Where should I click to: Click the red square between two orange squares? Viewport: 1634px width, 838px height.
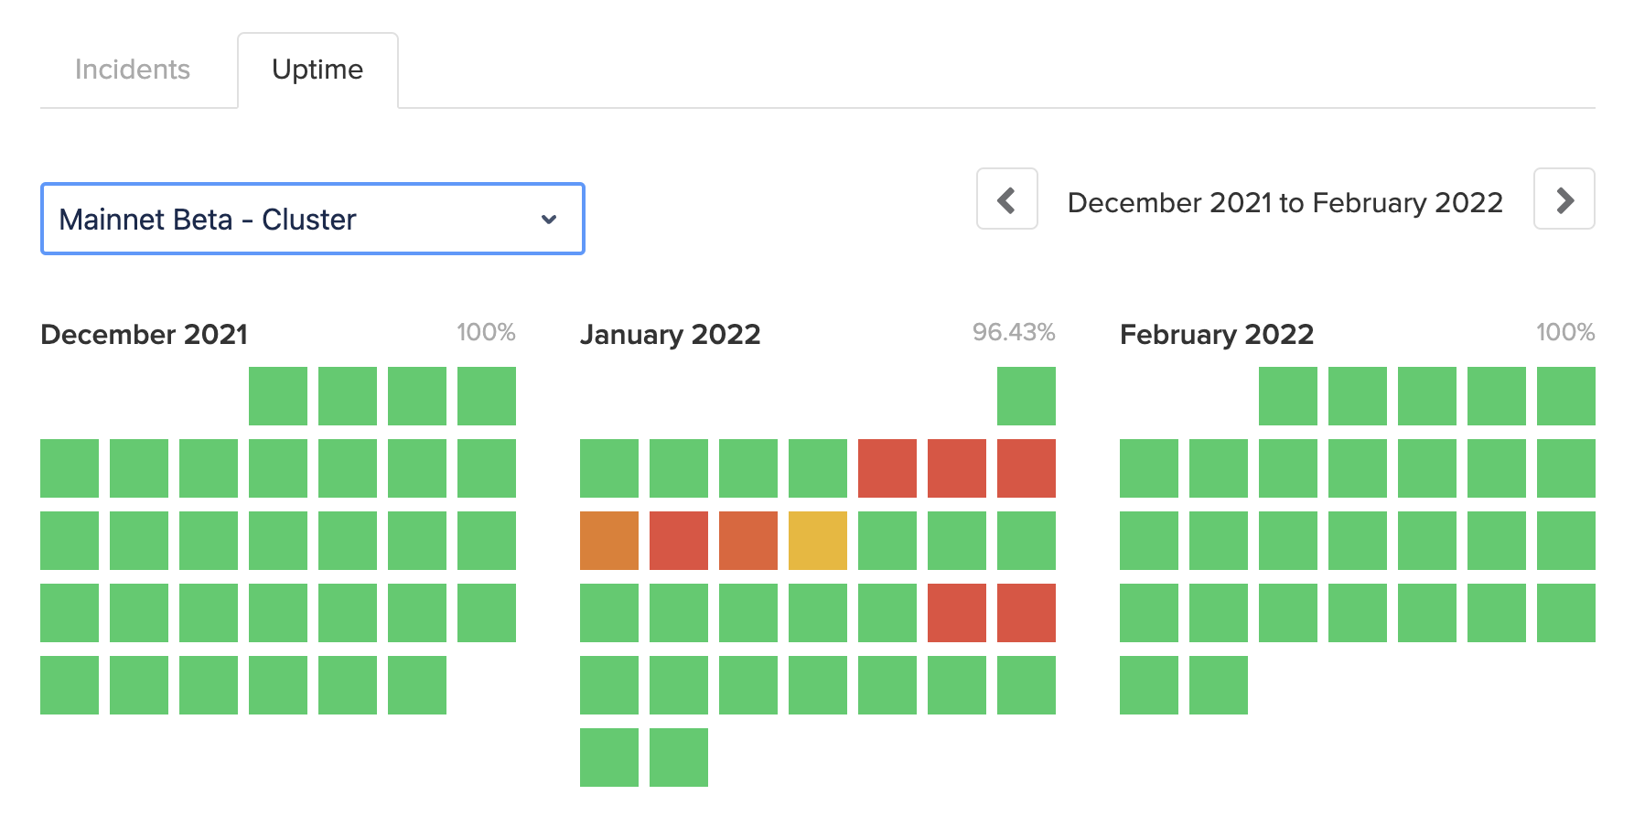(x=678, y=541)
